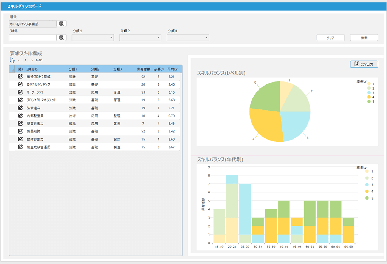Open edit icon for 顧客折衝力 row

pyautogui.click(x=20, y=123)
